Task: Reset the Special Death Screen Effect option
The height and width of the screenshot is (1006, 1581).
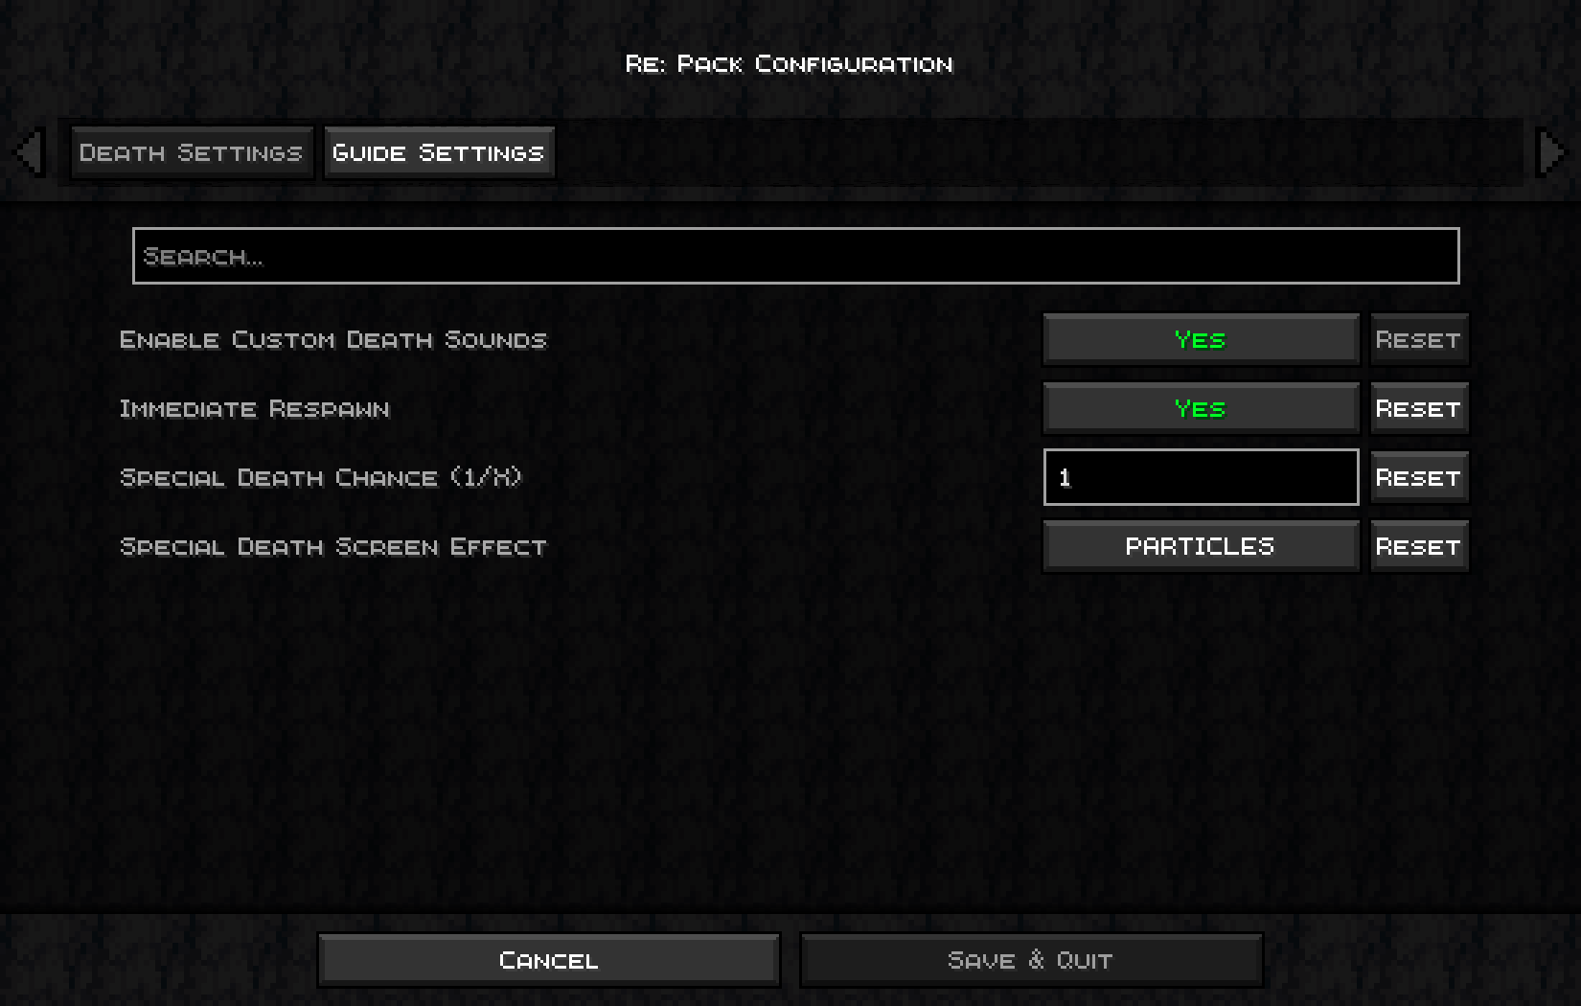Action: coord(1419,546)
